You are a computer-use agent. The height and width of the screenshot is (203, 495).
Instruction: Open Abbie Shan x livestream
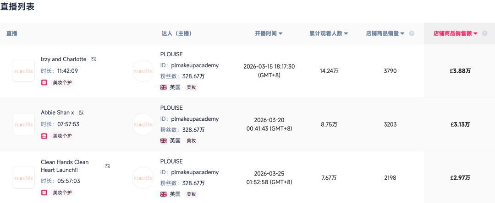coord(57,112)
